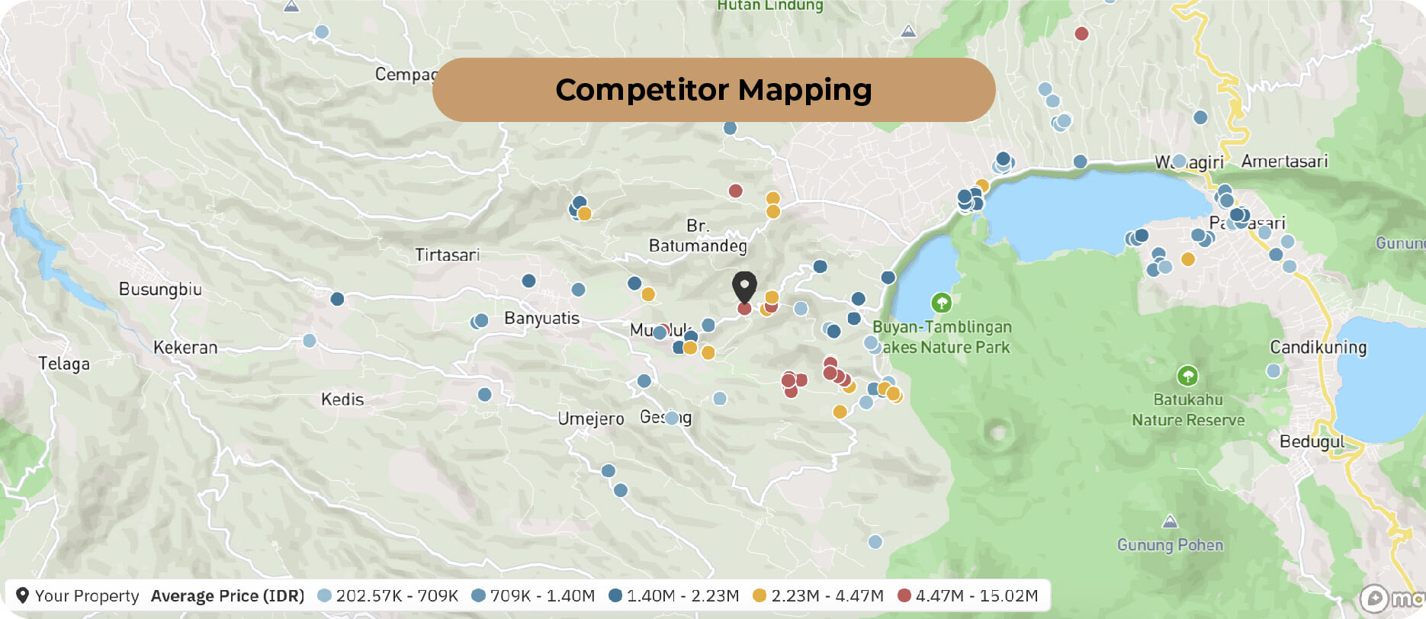Click the mountain icon near Hutan Lindung

click(908, 31)
